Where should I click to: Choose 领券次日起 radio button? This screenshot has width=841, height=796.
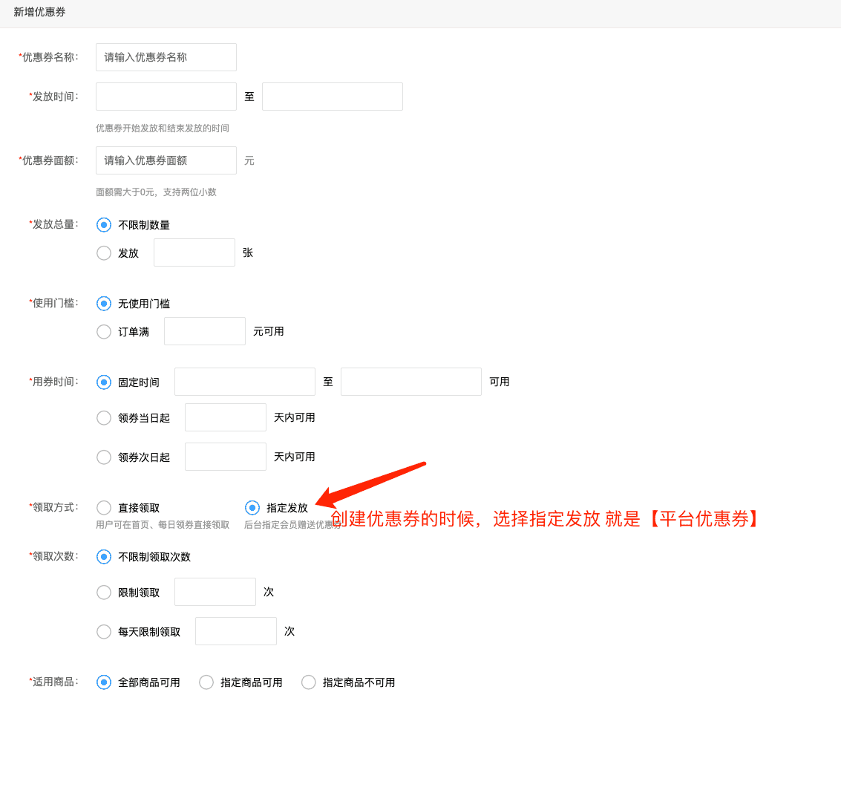[104, 457]
